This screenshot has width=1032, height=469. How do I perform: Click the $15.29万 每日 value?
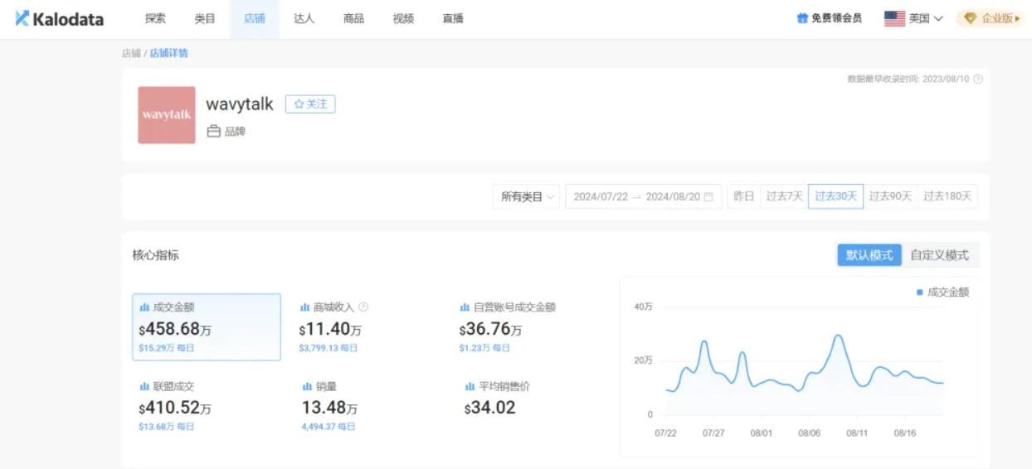[167, 348]
